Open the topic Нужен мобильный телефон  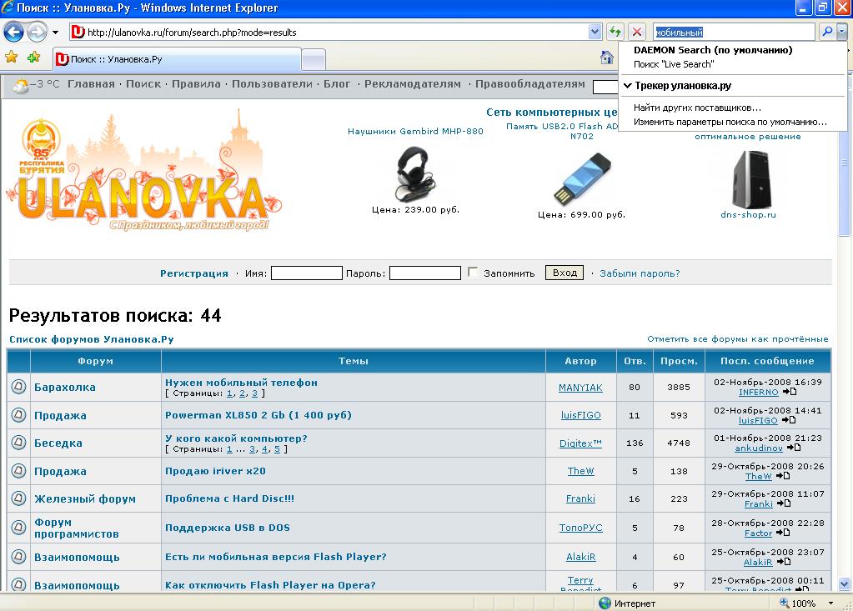coord(240,382)
